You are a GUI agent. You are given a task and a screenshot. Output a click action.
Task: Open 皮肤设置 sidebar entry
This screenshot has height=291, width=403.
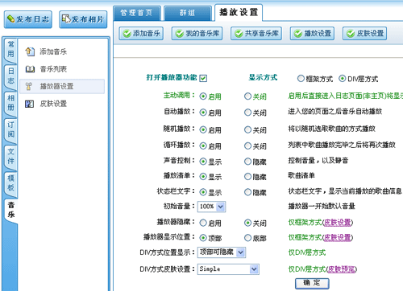(53, 104)
